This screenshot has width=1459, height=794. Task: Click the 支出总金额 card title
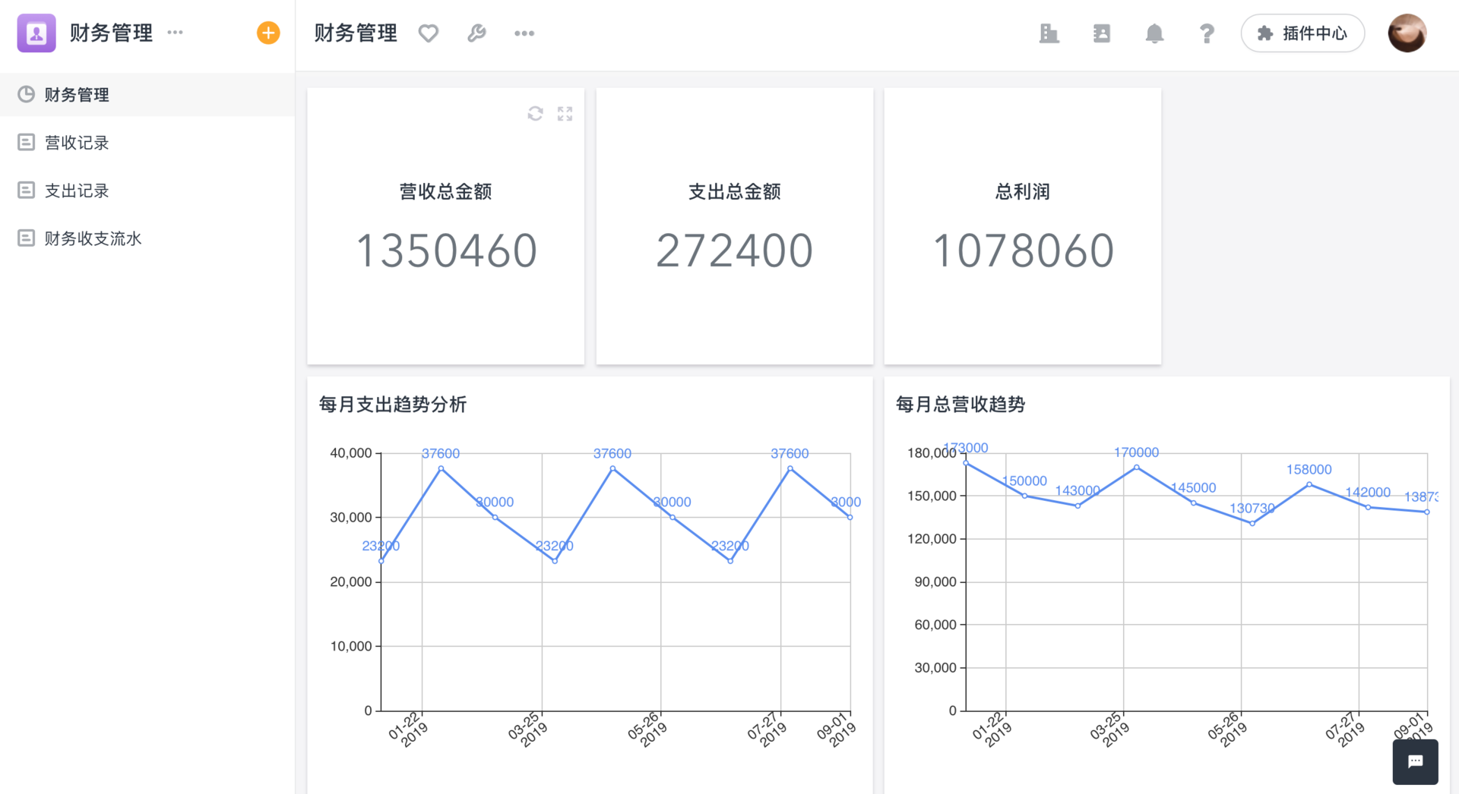[x=735, y=191]
